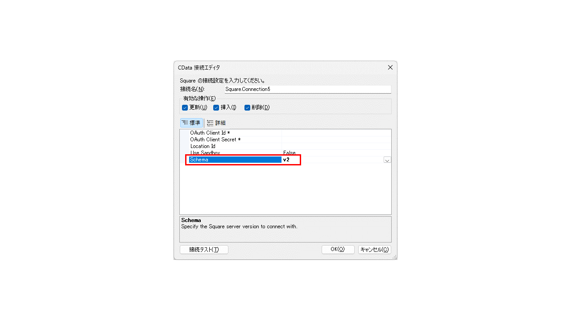This screenshot has width=571, height=321.
Task: Select the Use Sandbox property row
Action: tap(285, 153)
